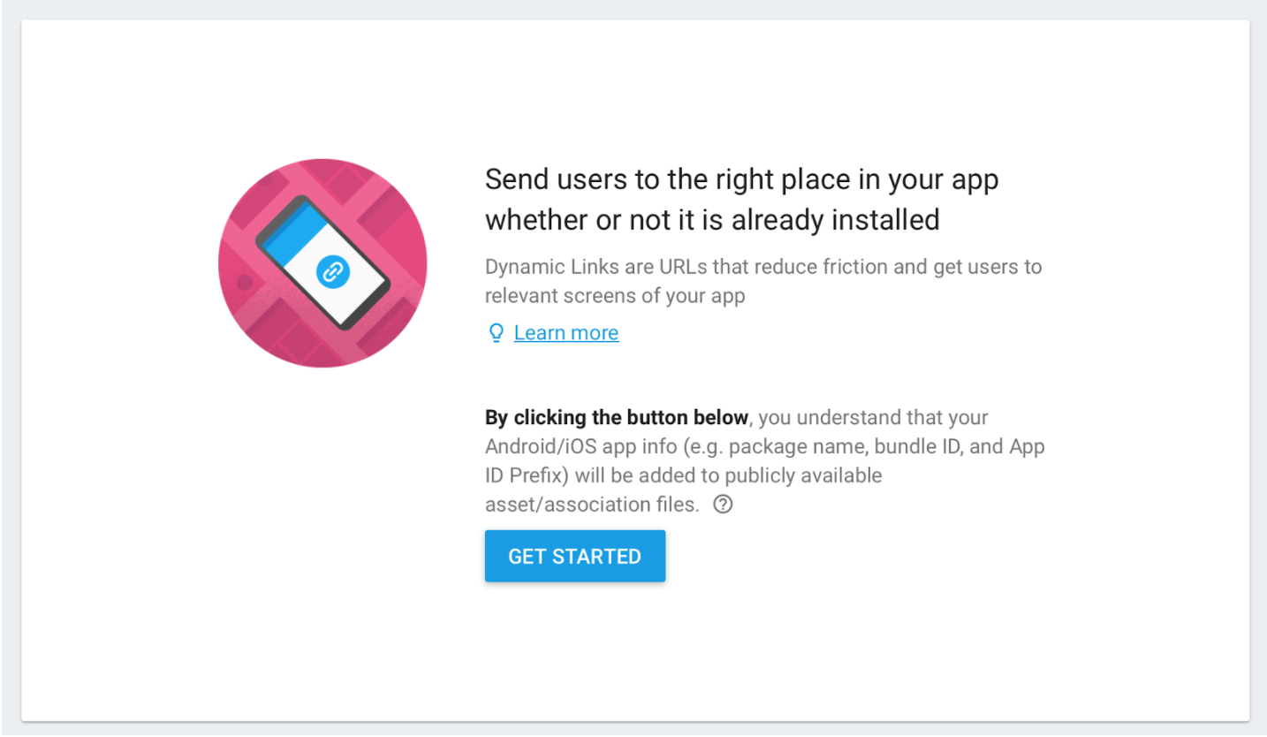Click the lightbulb icon beside Learn more
Image resolution: width=1267 pixels, height=737 pixels.
497,333
